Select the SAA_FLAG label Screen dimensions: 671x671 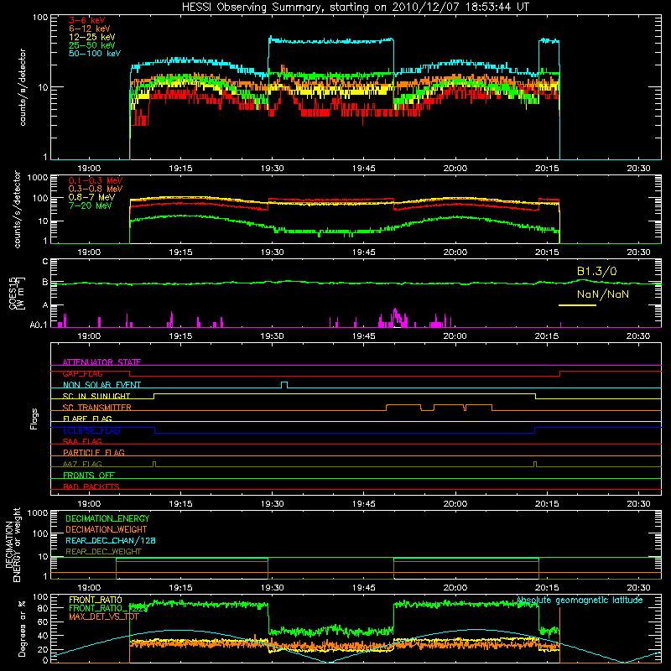82,441
